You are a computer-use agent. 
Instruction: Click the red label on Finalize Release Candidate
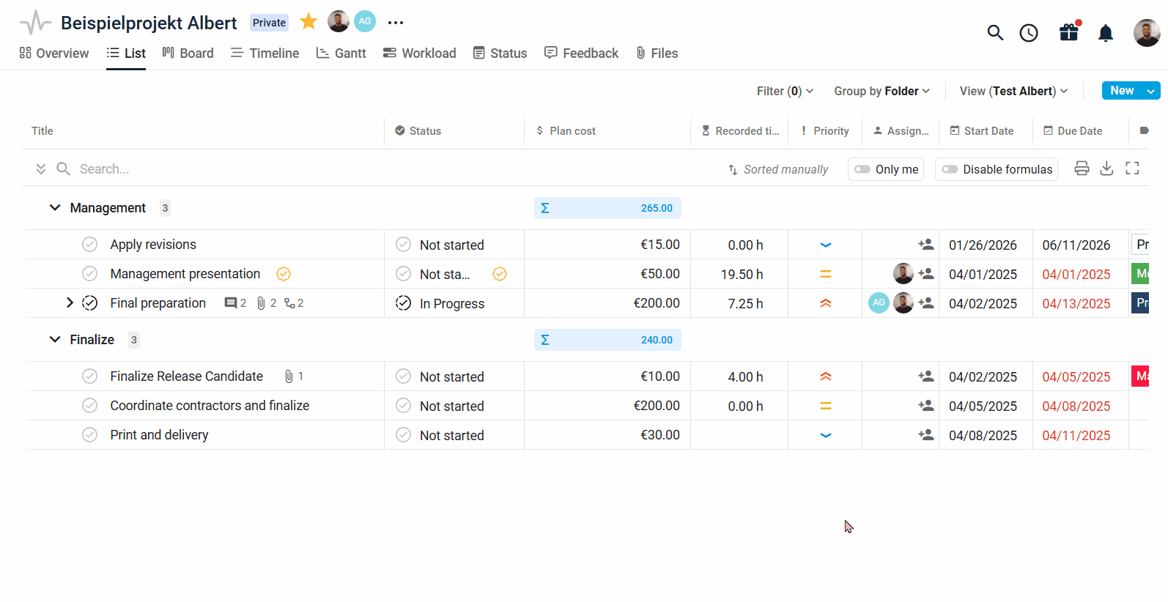1140,376
